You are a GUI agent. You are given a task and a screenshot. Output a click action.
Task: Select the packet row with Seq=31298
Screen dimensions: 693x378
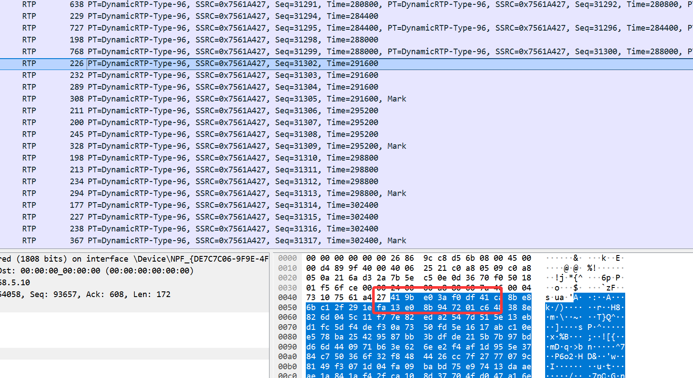(x=346, y=40)
